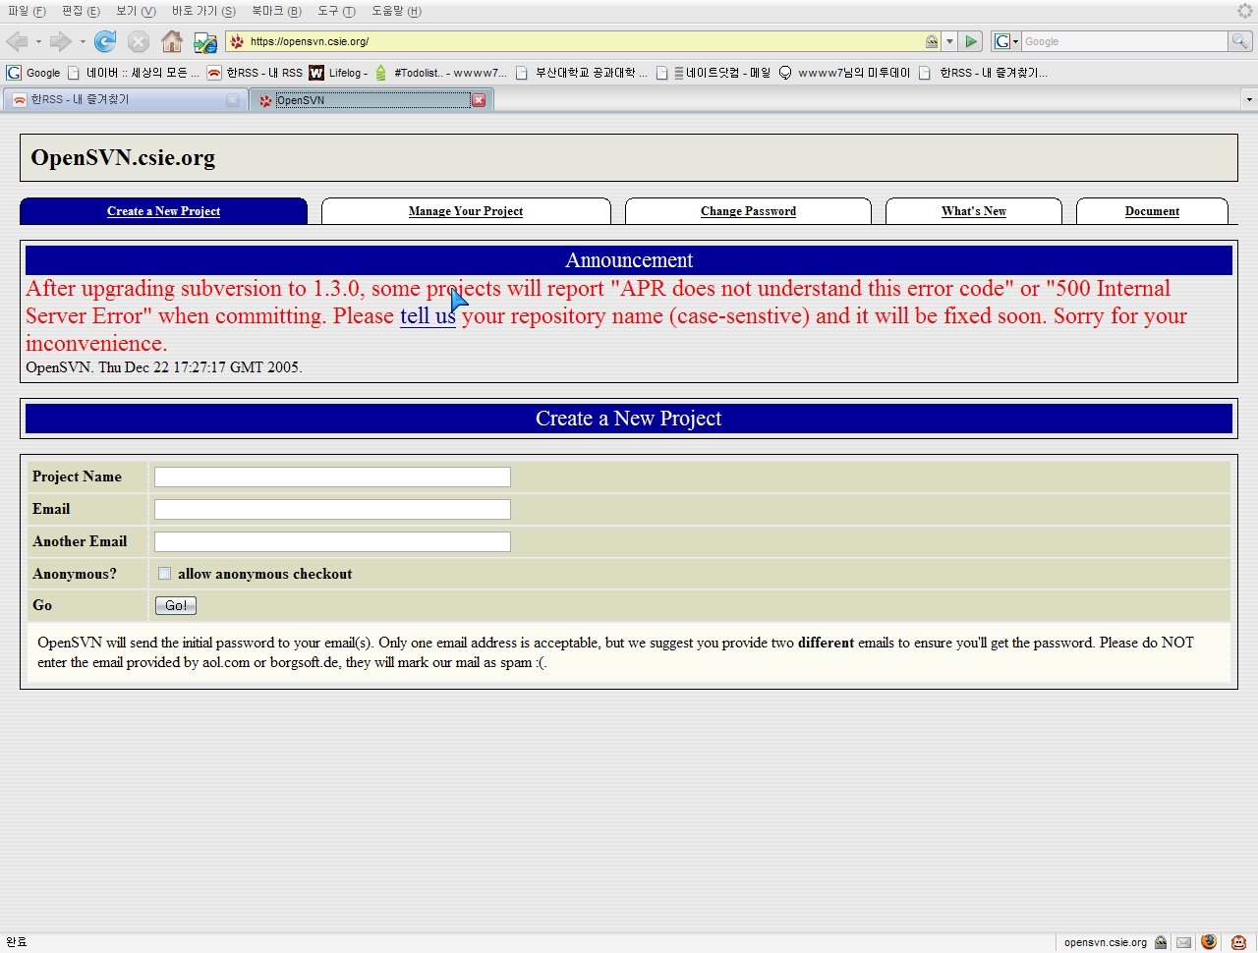Viewport: 1258px width, 953px height.
Task: Click the browser Forward arrow button
Action: (60, 41)
